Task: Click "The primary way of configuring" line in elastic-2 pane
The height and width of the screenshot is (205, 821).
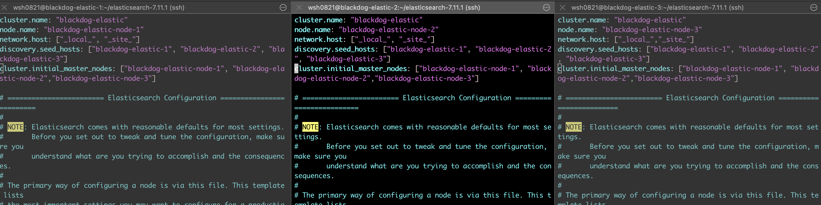Action: [x=423, y=195]
